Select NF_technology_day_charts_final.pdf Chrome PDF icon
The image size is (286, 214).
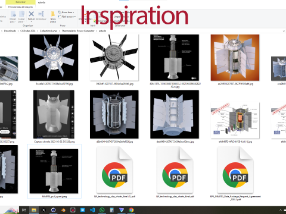tap(175, 170)
